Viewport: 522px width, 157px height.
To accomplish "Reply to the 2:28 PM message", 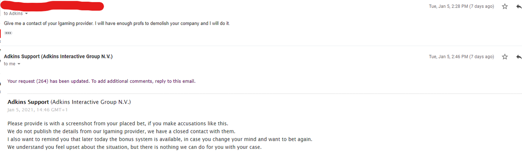I will [x=519, y=7].
